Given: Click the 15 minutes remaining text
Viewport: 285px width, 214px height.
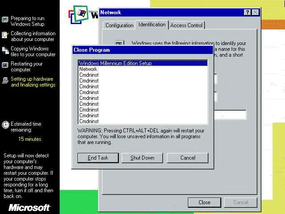Looking at the screenshot, I should coord(30,139).
